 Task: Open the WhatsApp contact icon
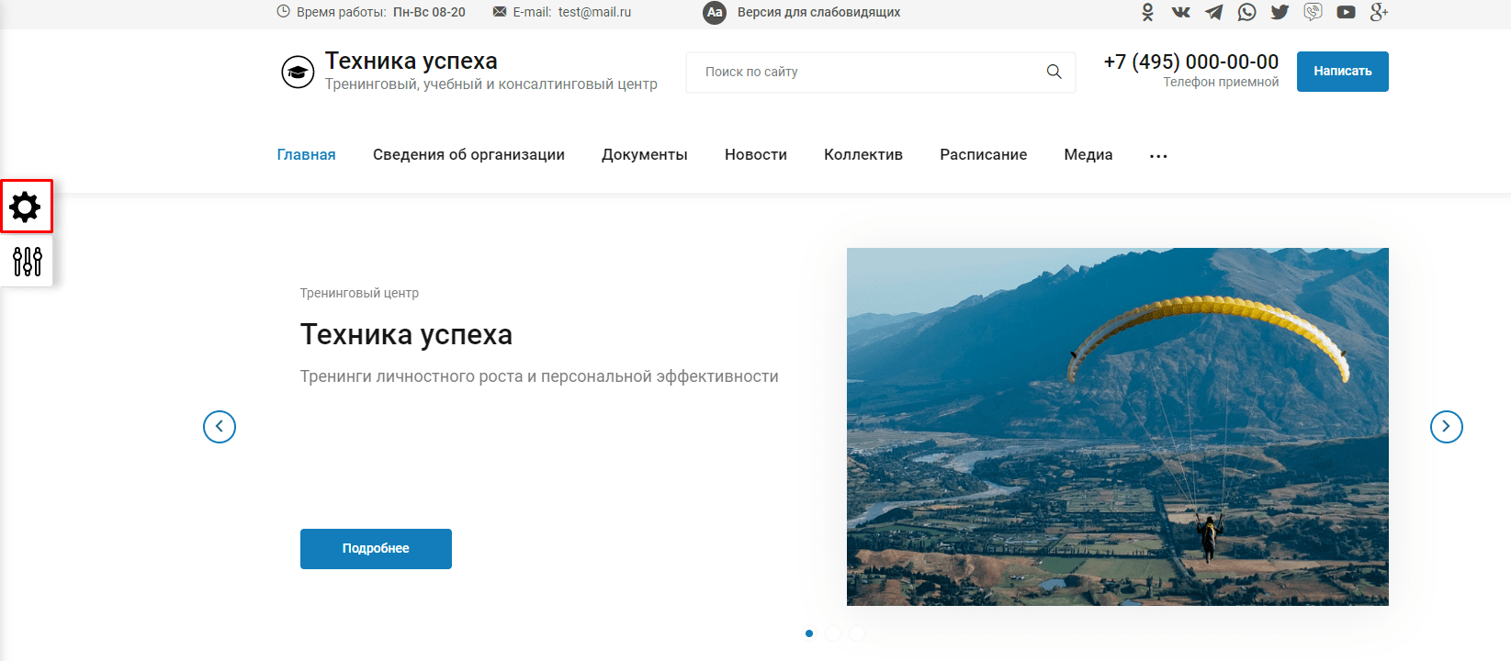(x=1246, y=12)
